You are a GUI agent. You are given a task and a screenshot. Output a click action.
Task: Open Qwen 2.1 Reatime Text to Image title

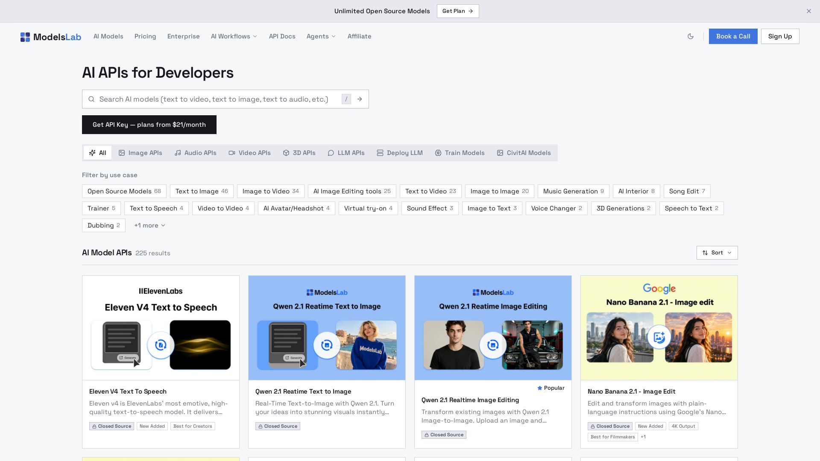[x=303, y=391]
